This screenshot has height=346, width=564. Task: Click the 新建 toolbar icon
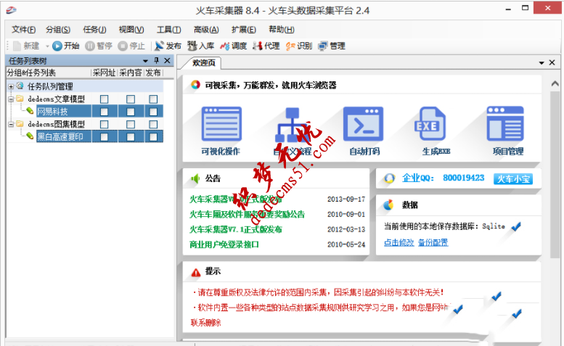[x=17, y=46]
